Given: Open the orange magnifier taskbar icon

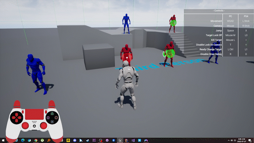Looking at the screenshot, I should (x=49, y=140).
